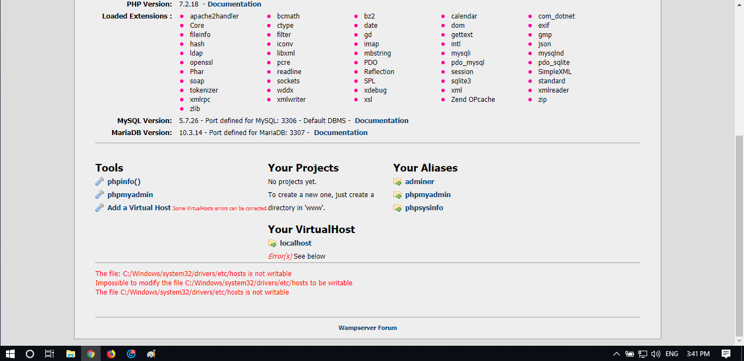
Task: Open Task View from the taskbar
Action: point(50,353)
